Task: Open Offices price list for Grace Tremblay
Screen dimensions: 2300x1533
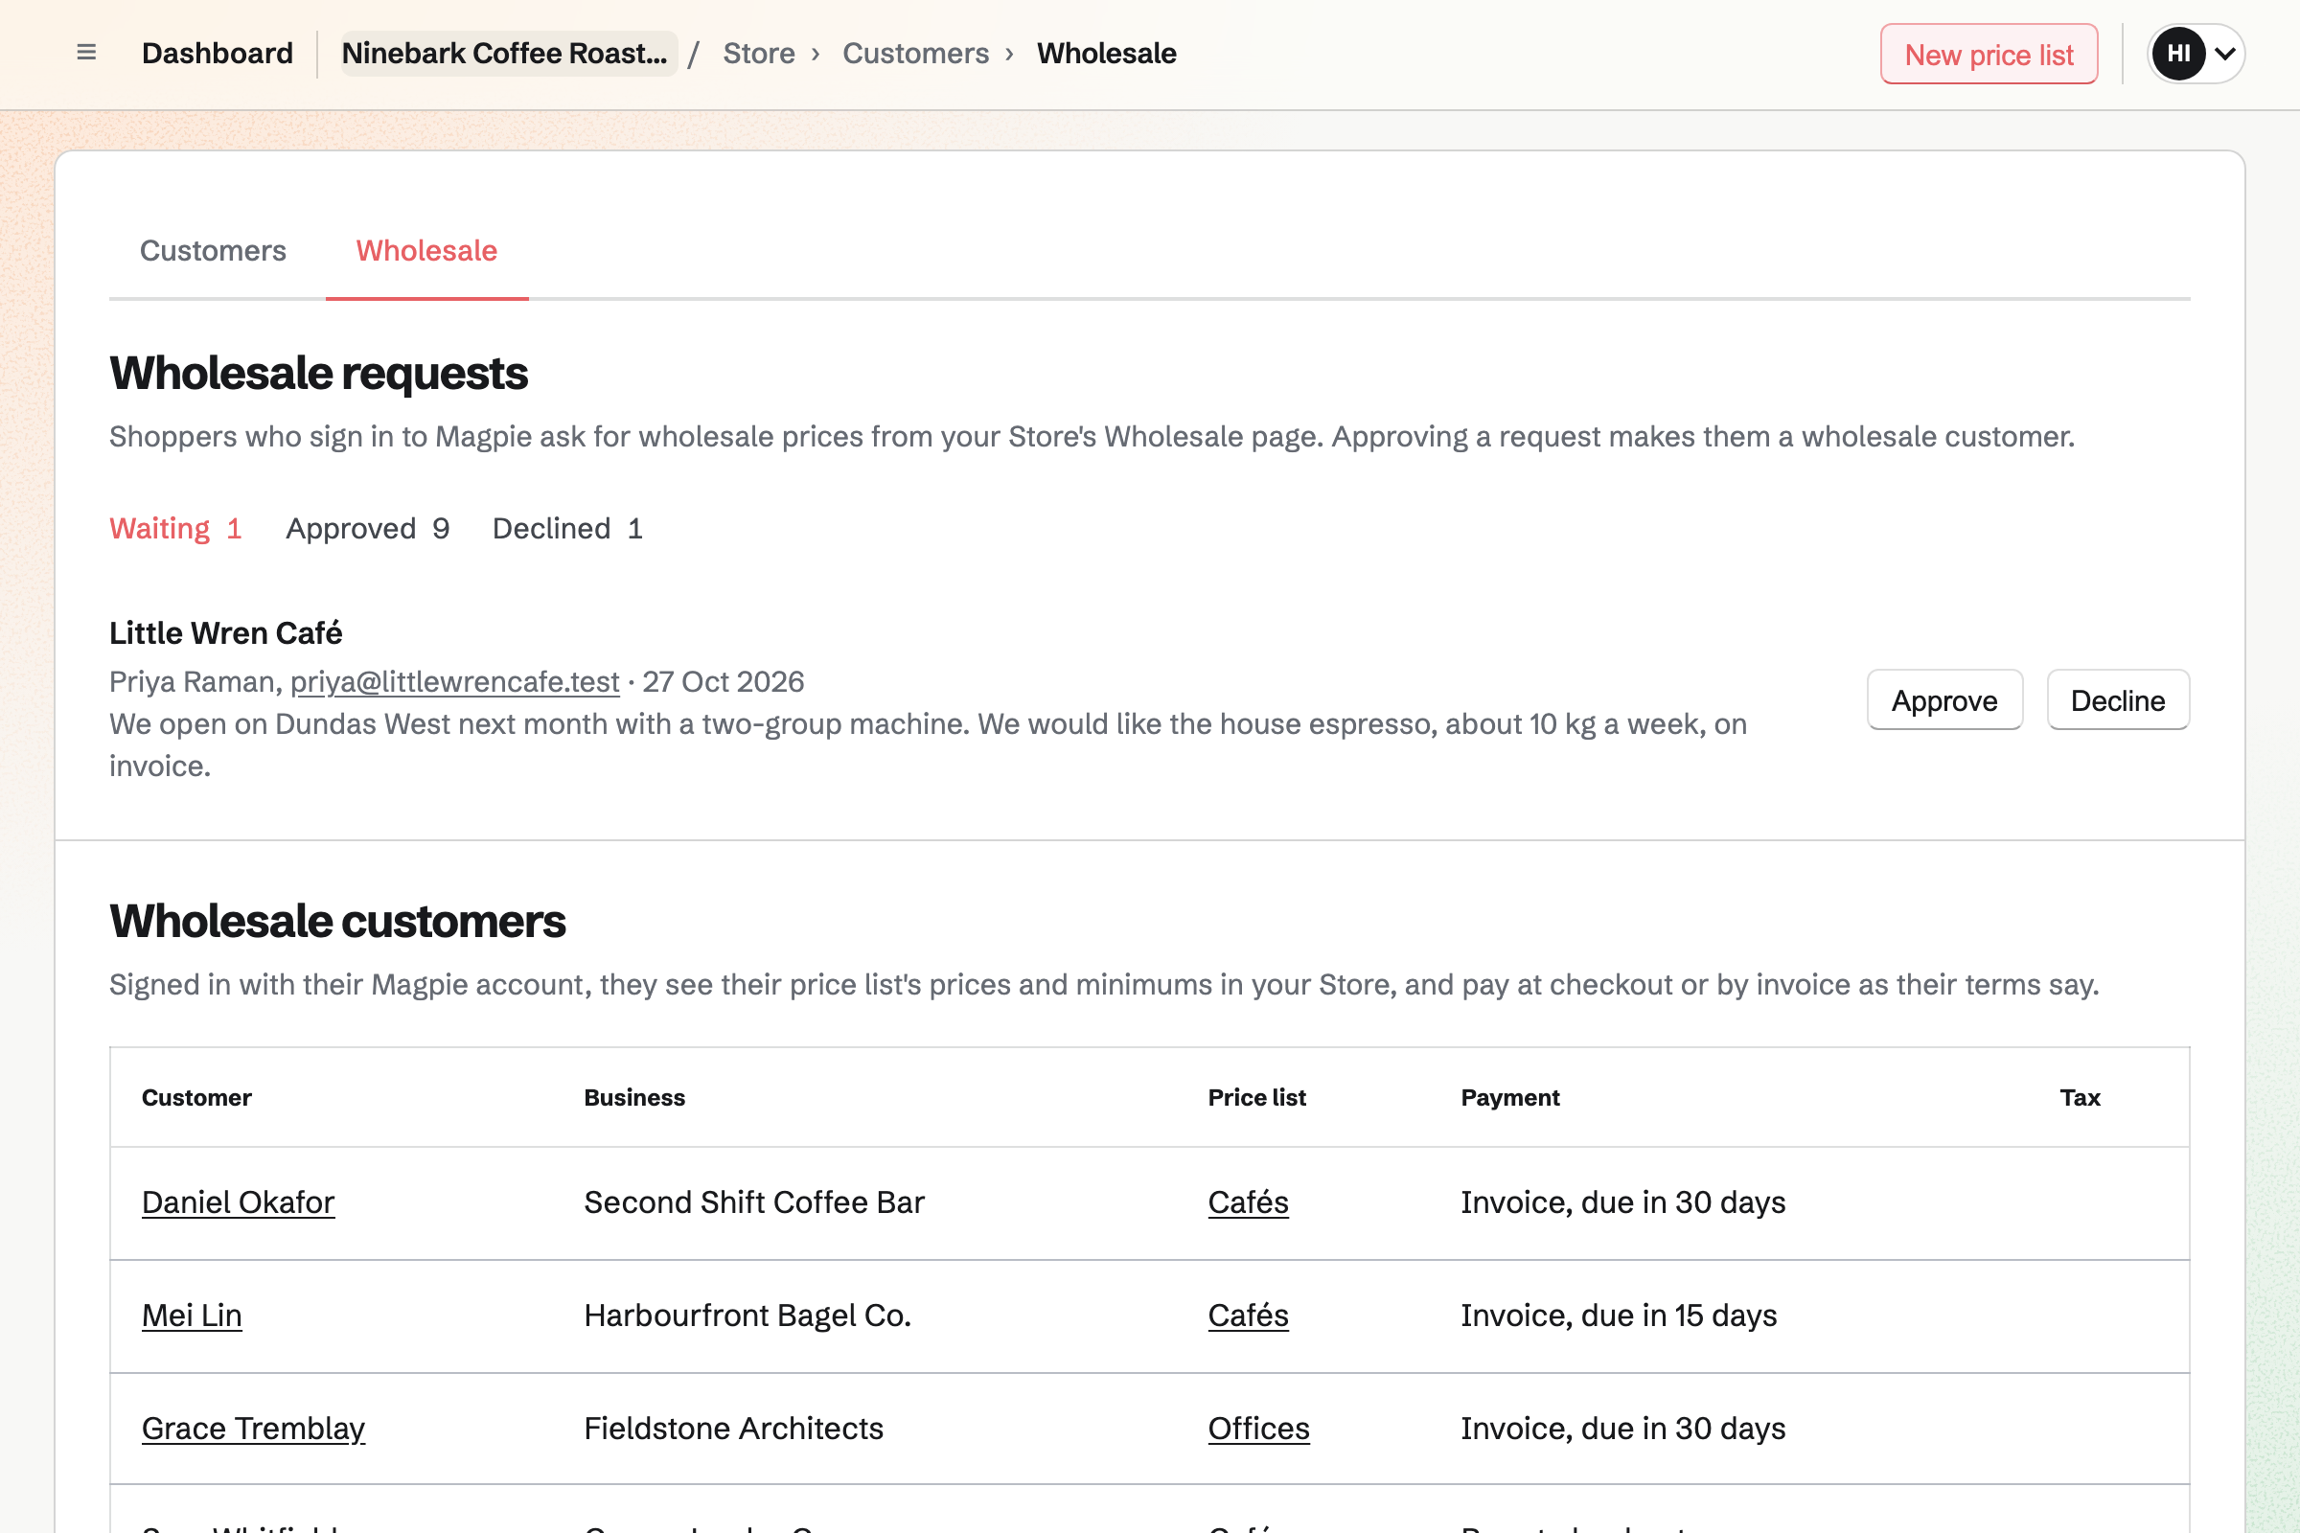Action: pos(1258,1429)
